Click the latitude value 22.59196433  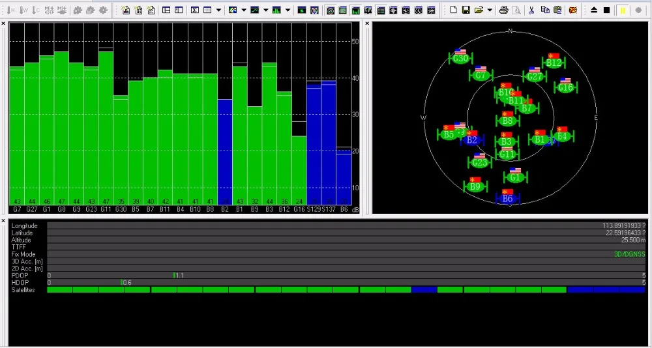tap(624, 233)
